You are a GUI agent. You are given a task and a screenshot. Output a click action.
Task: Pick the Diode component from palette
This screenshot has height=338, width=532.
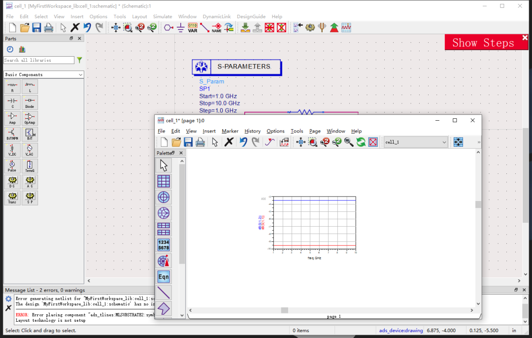(x=30, y=102)
